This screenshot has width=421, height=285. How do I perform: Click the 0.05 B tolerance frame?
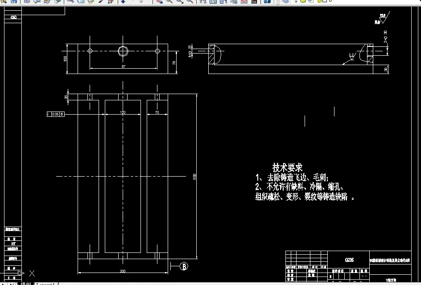click(56, 114)
